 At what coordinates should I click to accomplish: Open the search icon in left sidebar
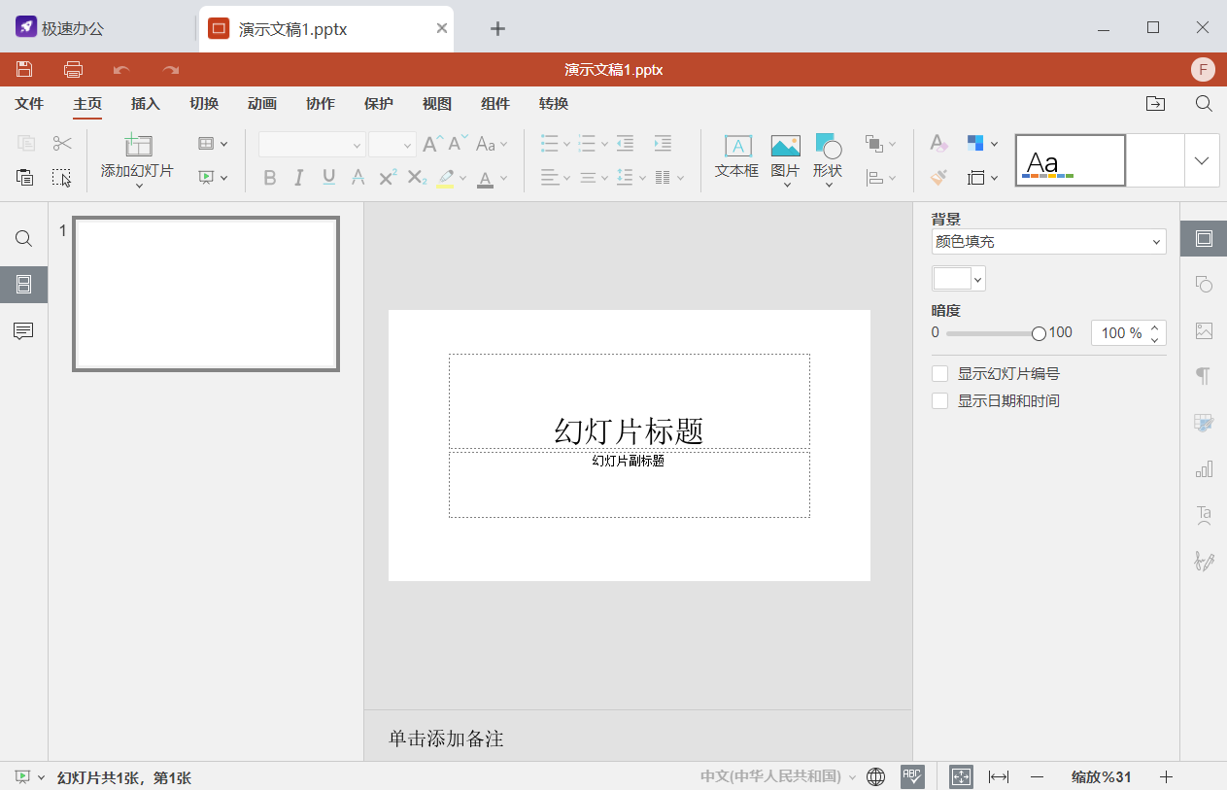click(24, 239)
